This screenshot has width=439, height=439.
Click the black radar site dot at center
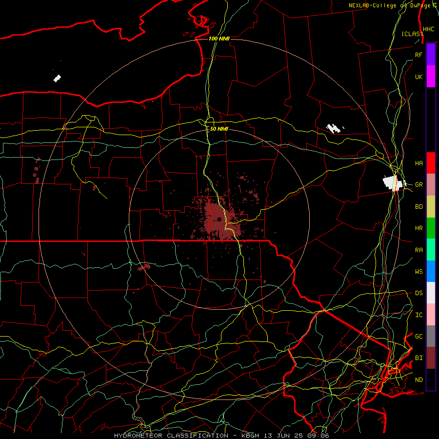coord(219,219)
